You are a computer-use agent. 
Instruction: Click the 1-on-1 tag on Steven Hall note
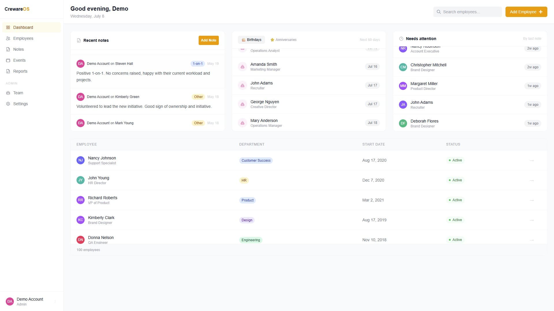coord(198,64)
